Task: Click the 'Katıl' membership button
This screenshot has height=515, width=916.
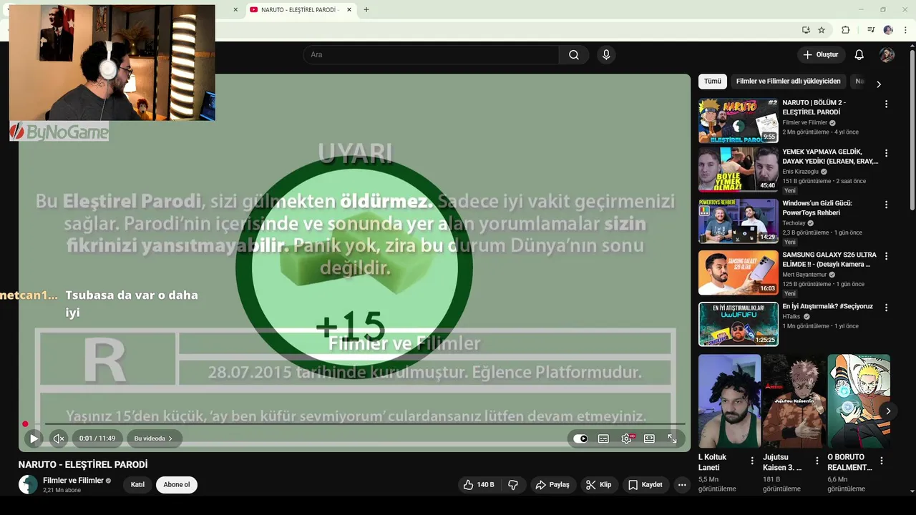Action: [137, 484]
